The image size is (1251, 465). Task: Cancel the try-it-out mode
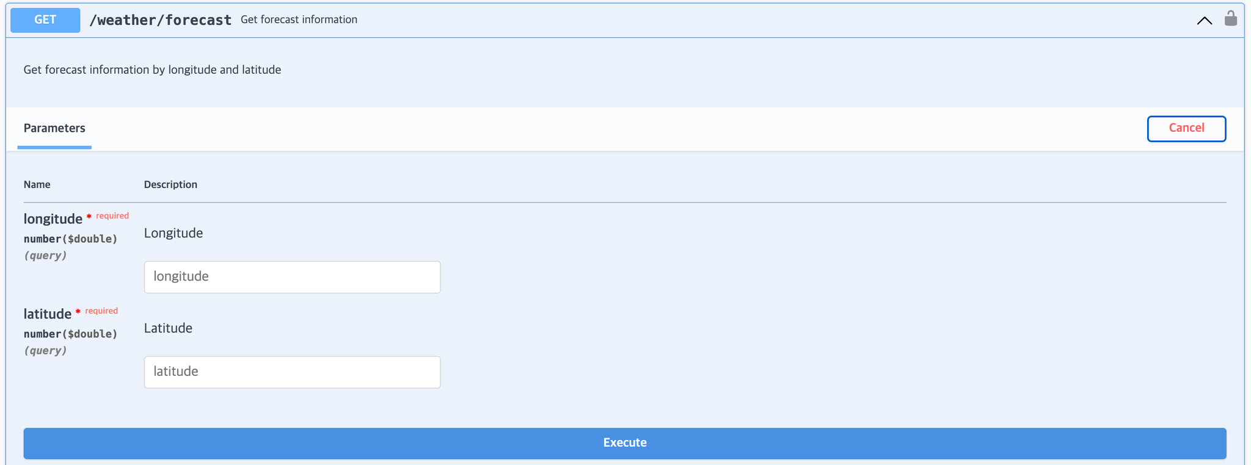pyautogui.click(x=1186, y=128)
